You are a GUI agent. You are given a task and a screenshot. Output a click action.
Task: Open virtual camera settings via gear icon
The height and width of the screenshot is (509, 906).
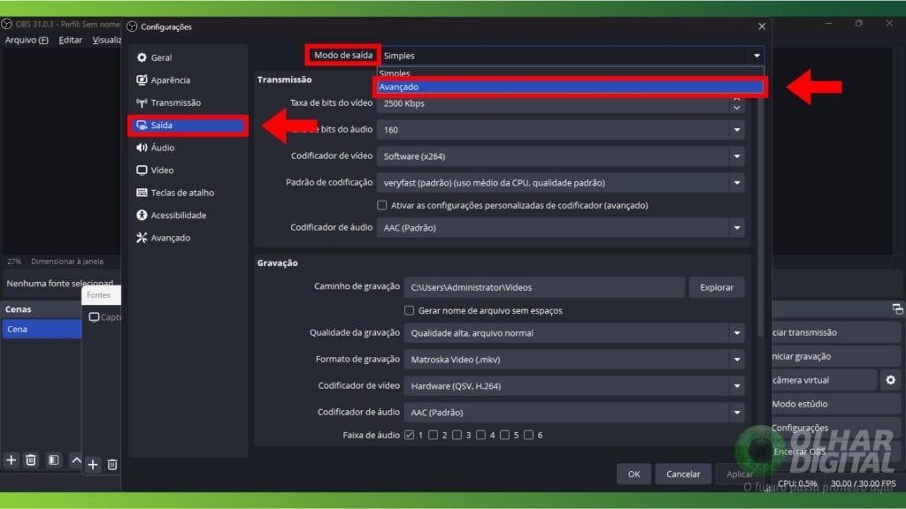click(891, 379)
